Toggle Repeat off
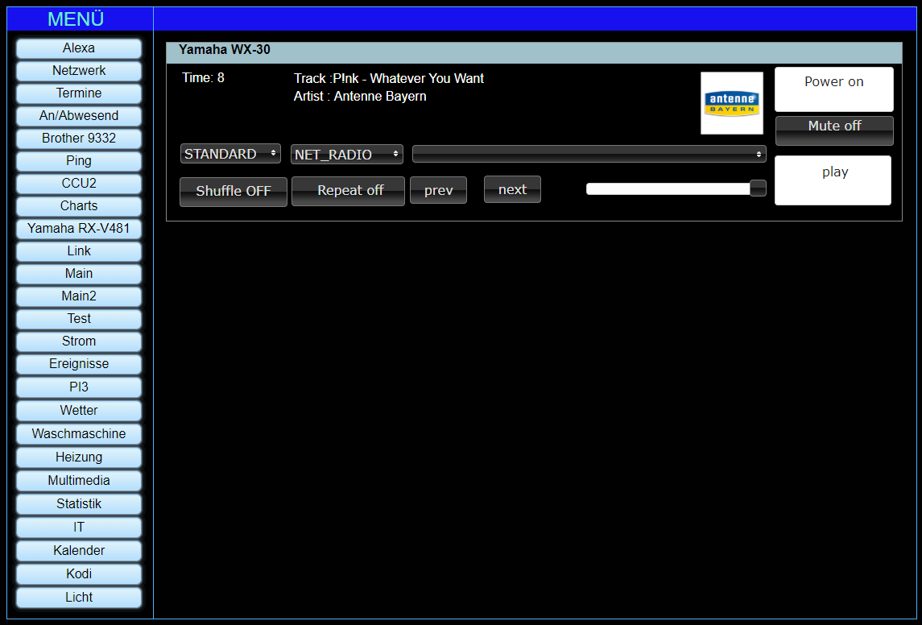This screenshot has width=922, height=625. (x=348, y=191)
